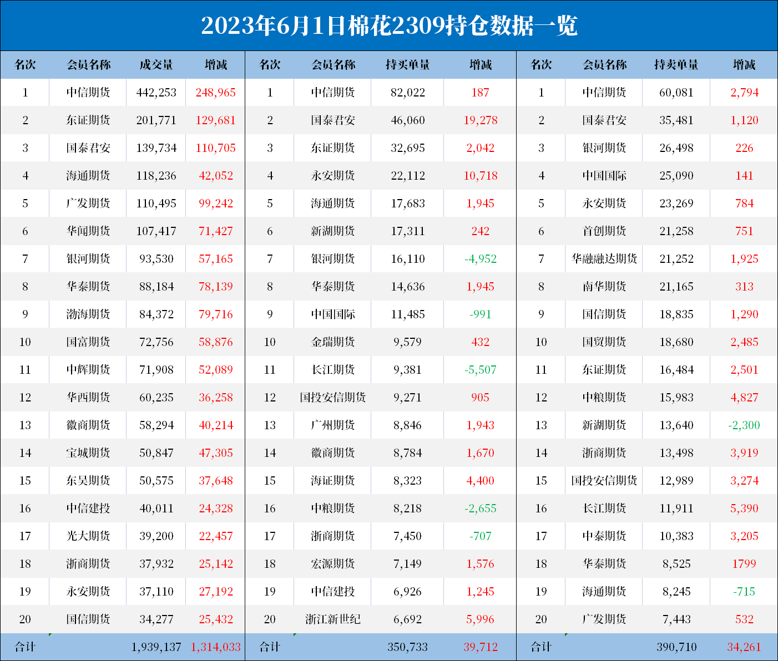Click the title 2023年6月1日棉花2309持仓数据一览

pos(389,26)
